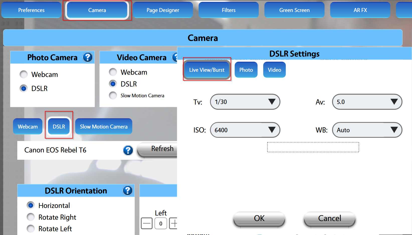Choose Rotate Right orientation
Screen dimensions: 412x235
pyautogui.click(x=31, y=217)
